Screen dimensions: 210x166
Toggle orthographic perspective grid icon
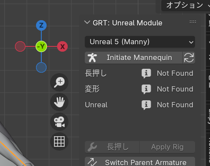[59, 141]
